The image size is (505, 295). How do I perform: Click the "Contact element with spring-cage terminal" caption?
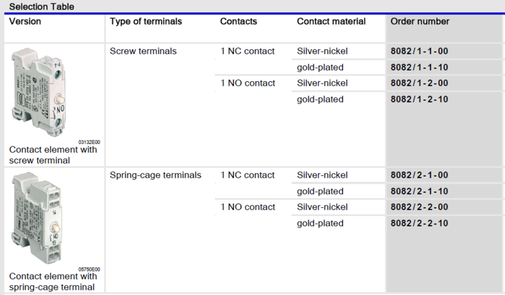coord(53,281)
